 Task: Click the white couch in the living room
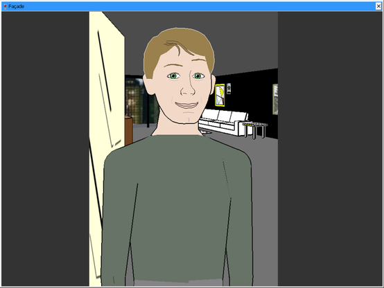tap(225, 122)
